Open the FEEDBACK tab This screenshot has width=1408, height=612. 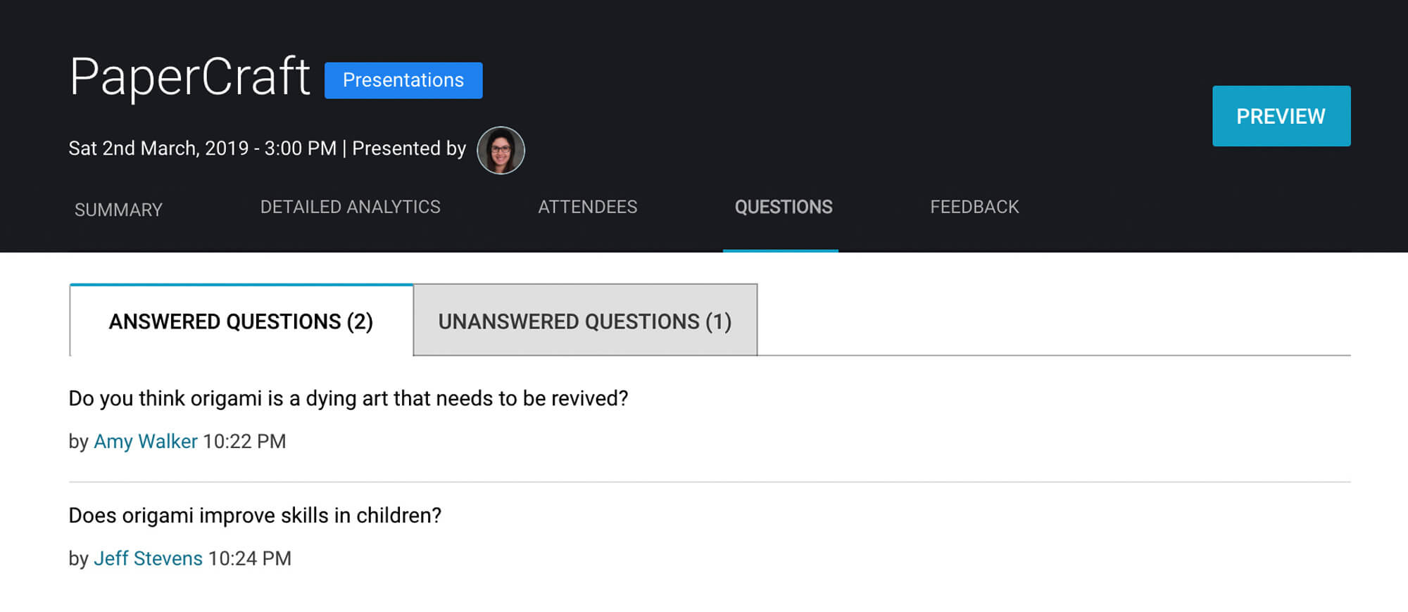[x=974, y=207]
